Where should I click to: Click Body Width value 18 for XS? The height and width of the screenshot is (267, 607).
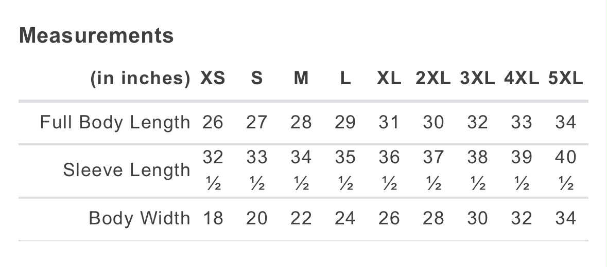click(x=213, y=218)
